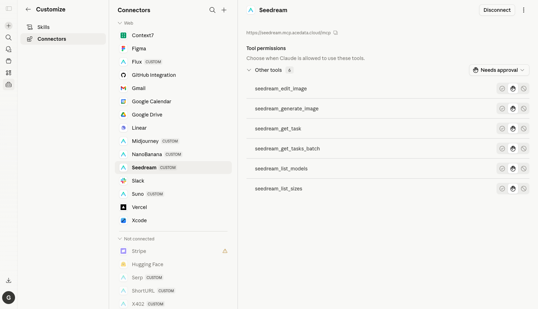Open the projects box icon
This screenshot has height=309, width=538.
point(9,61)
